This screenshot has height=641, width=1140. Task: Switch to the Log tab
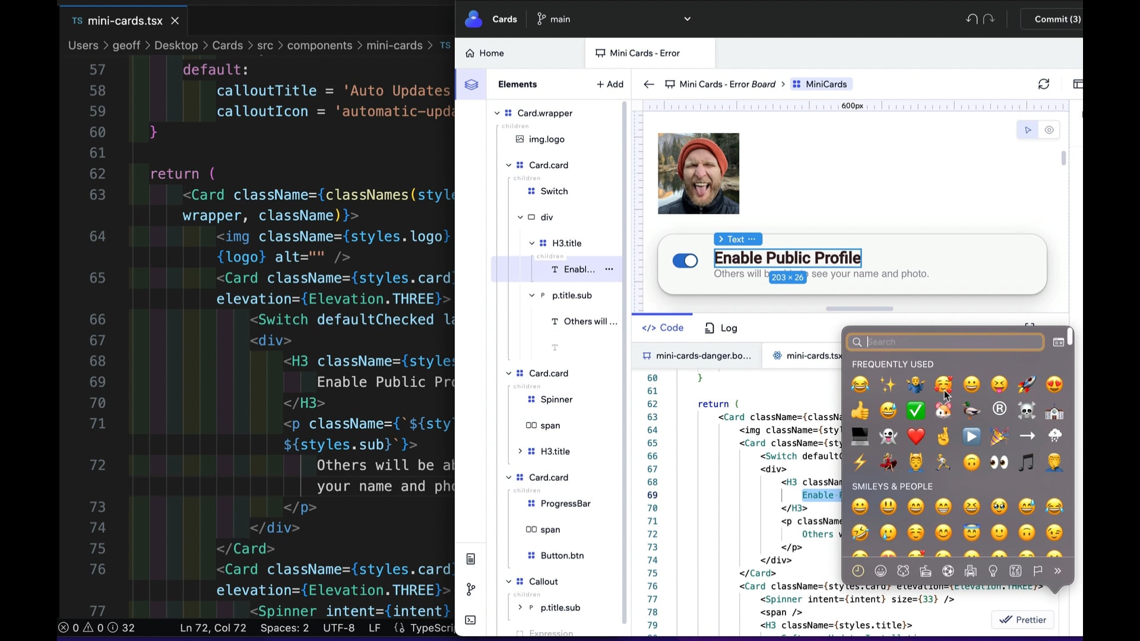[721, 328]
